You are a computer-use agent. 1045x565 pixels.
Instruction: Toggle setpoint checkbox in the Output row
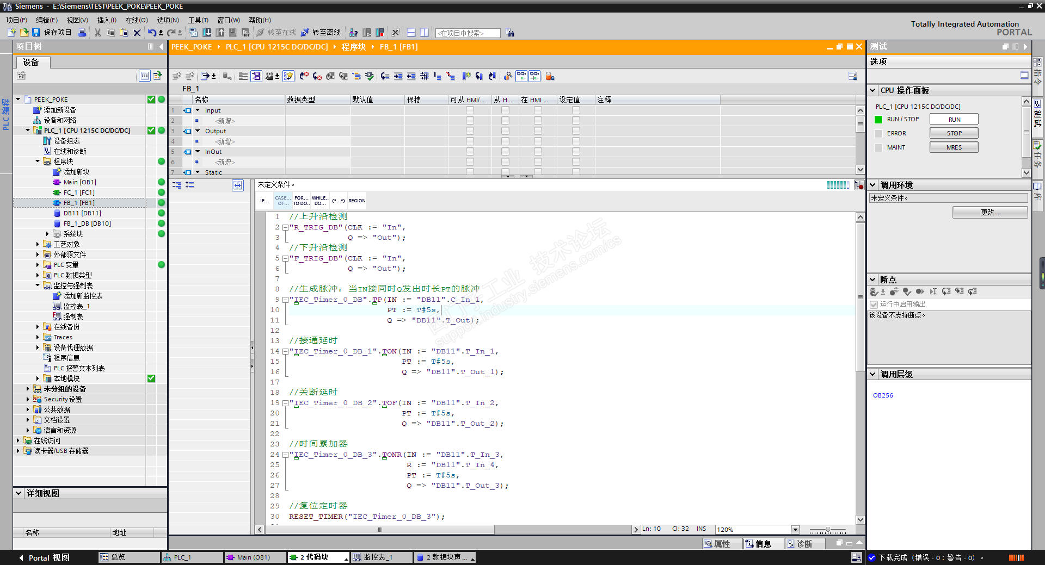576,131
